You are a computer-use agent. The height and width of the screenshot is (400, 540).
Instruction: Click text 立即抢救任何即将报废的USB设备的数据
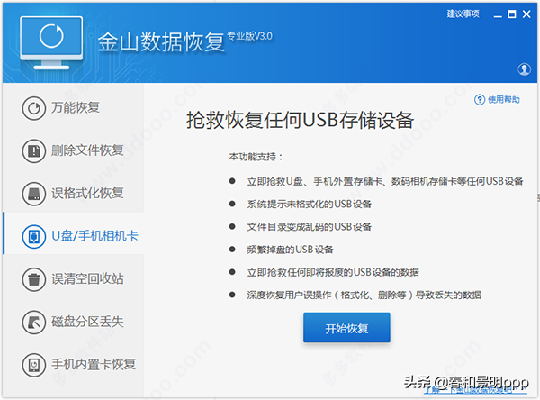pos(333,272)
